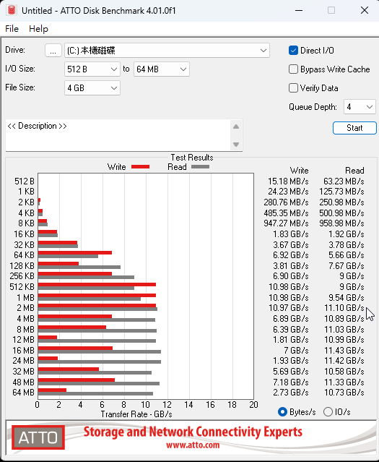The image size is (379, 462).
Task: Click the 32 KB read value 3.78 GB/s
Action: pyautogui.click(x=347, y=245)
